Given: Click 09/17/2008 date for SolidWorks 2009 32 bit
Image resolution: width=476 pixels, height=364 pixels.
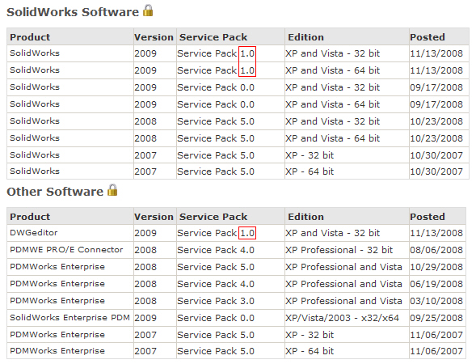Looking at the screenshot, I should tap(436, 87).
